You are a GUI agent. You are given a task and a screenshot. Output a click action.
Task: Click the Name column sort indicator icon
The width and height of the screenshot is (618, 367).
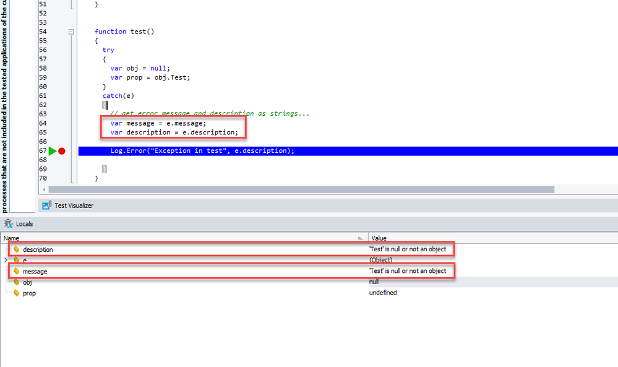tap(360, 238)
